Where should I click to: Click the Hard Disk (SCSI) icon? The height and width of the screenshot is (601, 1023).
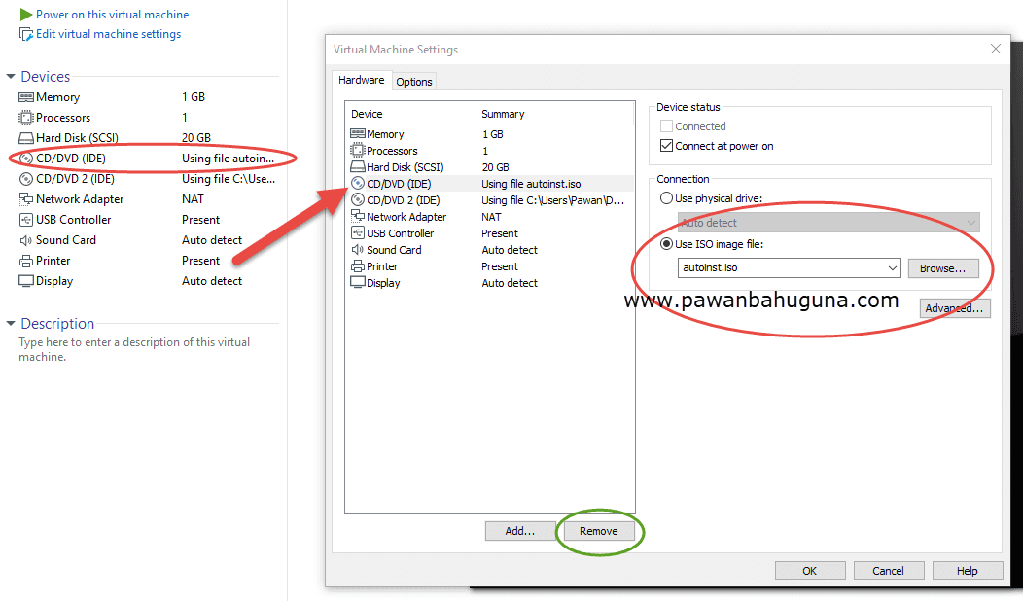point(357,166)
